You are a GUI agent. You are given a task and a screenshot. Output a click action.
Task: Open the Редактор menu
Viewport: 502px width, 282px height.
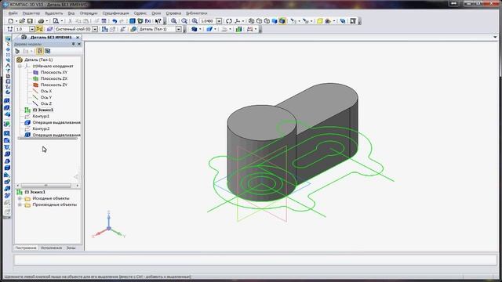pyautogui.click(x=31, y=13)
